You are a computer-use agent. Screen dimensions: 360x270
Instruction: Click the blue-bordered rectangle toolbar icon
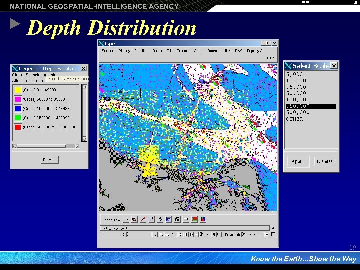[x=169, y=219]
